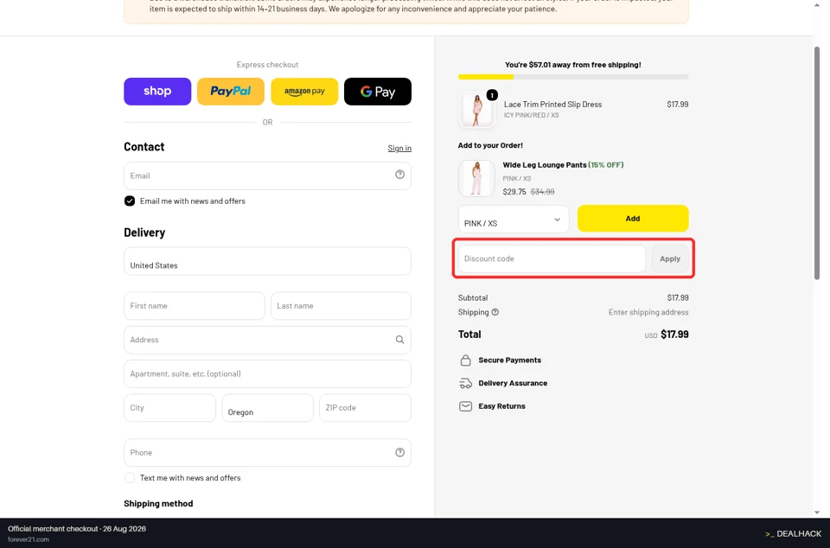
Task: Click the Discount code field
Action: [x=552, y=258]
